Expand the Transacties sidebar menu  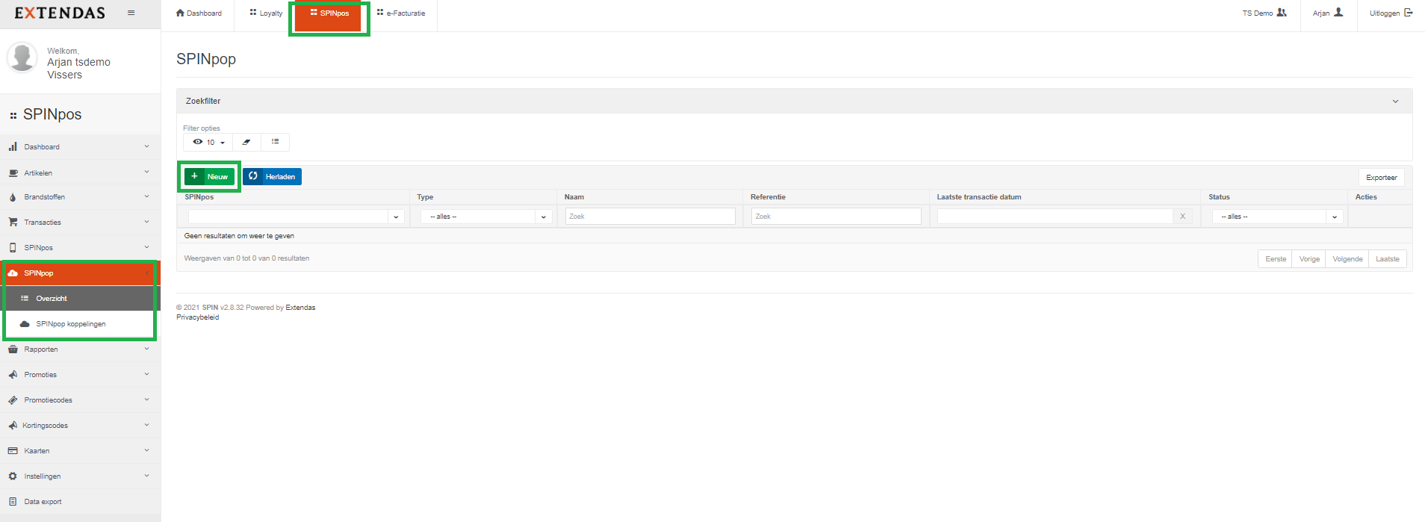tap(80, 223)
